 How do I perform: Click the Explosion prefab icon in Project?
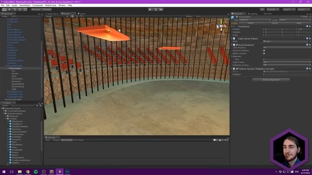click(10, 129)
